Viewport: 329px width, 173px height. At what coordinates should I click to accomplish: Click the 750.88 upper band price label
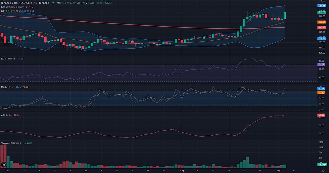(x=322, y=6)
